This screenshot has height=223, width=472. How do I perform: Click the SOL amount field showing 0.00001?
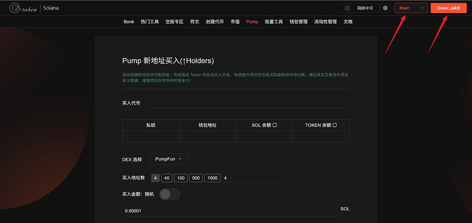click(231, 211)
